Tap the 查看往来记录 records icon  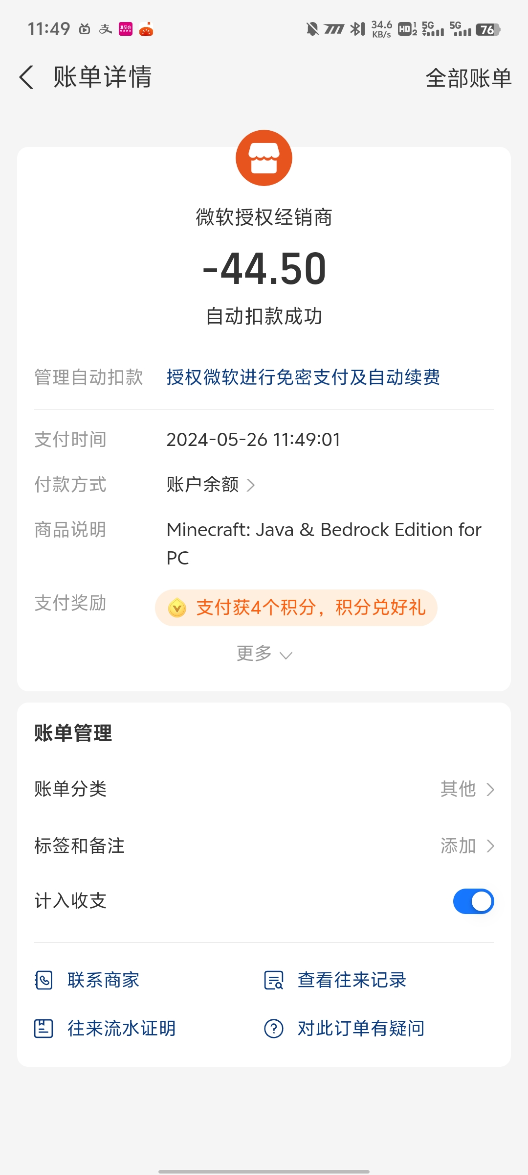(x=274, y=980)
